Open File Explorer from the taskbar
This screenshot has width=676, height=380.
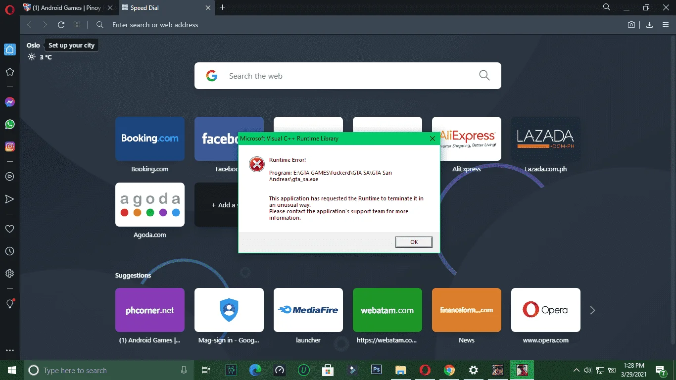[400, 370]
